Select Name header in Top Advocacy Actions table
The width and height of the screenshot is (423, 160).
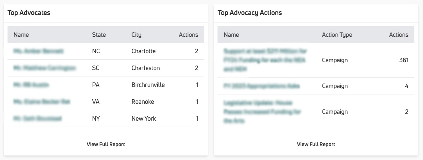(231, 35)
